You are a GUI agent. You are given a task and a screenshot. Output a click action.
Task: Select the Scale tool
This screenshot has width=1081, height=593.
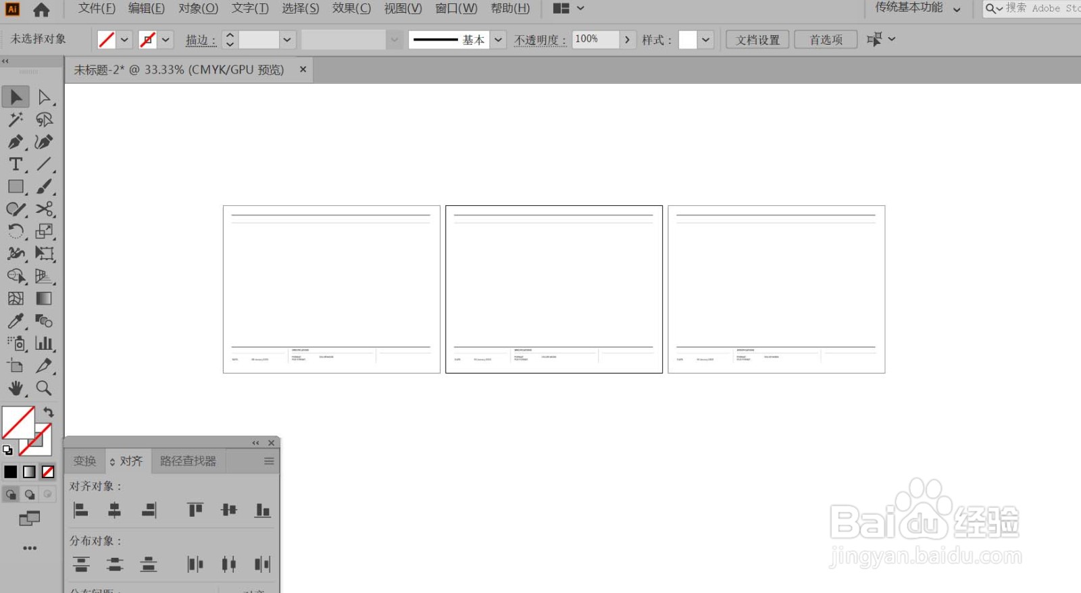tap(45, 232)
